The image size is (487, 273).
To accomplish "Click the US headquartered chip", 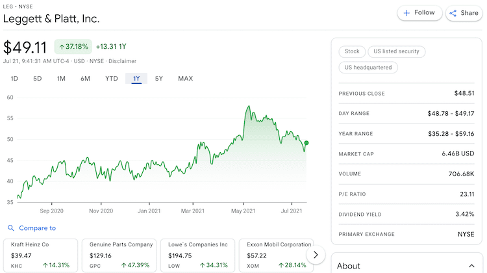I will pos(368,68).
